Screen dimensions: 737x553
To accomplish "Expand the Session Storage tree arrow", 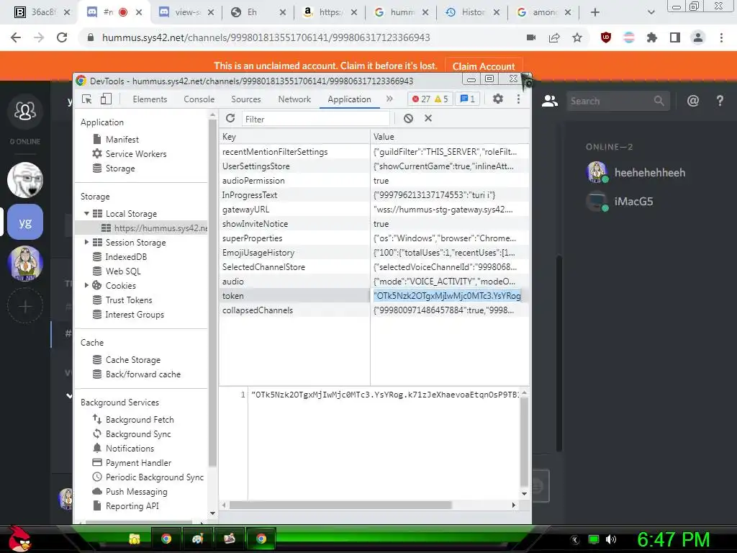I will click(x=86, y=242).
